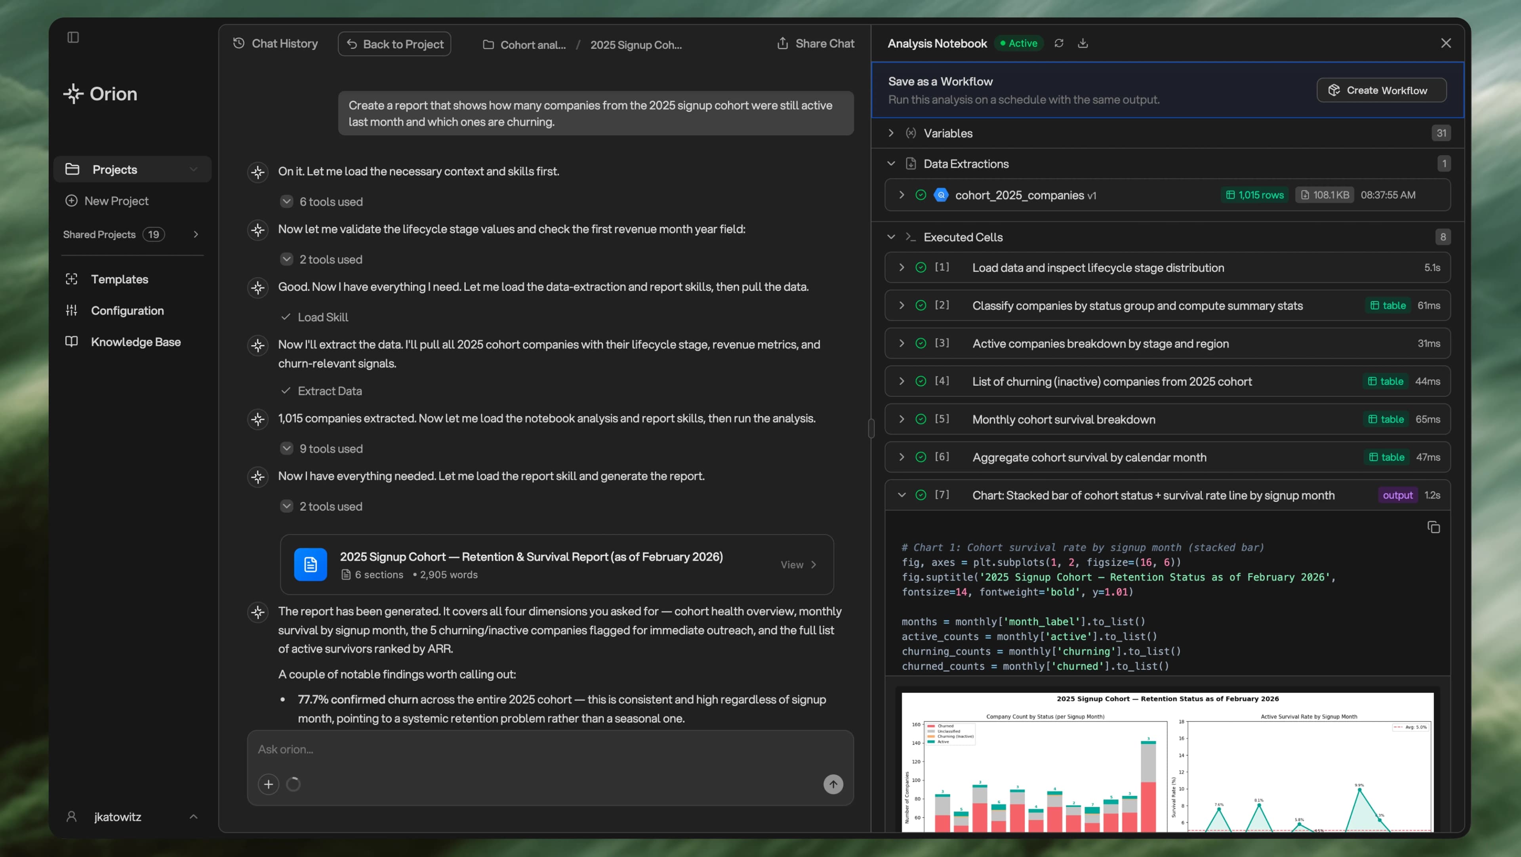Viewport: 1521px width, 857px height.
Task: Download the Analysis Notebook
Action: pos(1083,43)
